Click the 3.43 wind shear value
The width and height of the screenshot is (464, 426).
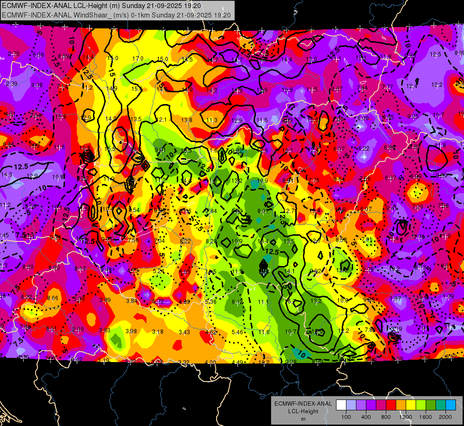point(184,332)
